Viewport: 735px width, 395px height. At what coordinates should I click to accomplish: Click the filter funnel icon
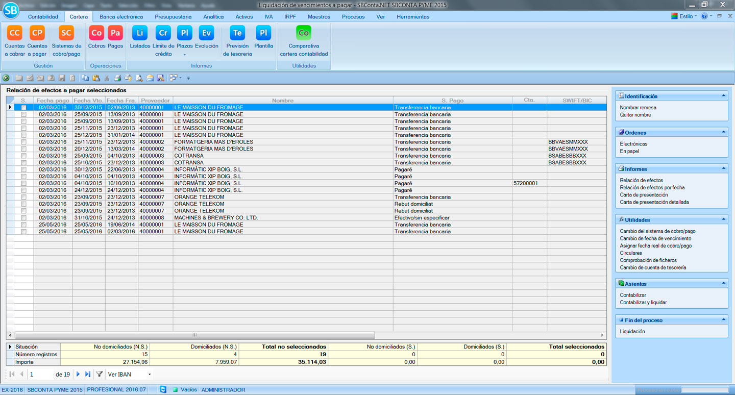[x=100, y=374]
